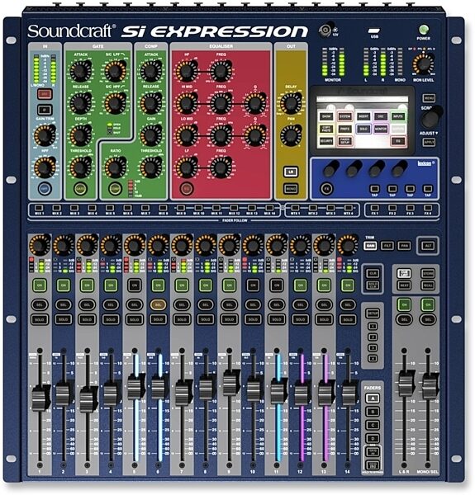Select the HF band FREQ knob
This screenshot has height=495, width=475.
[x=221, y=71]
